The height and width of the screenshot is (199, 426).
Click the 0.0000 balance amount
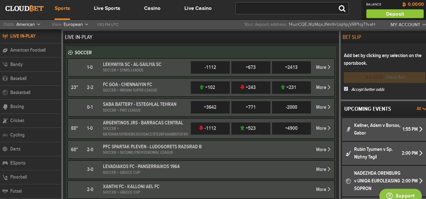tap(416, 4)
